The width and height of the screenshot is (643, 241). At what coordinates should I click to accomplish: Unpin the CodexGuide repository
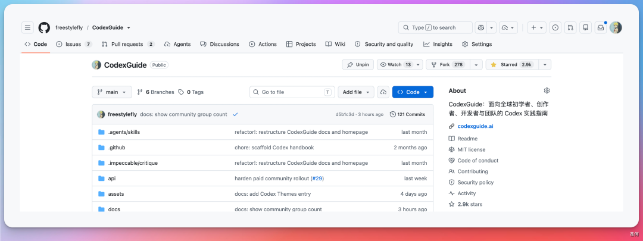pyautogui.click(x=358, y=65)
